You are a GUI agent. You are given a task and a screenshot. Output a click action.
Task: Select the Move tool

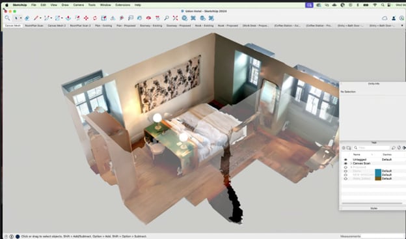coord(86,18)
